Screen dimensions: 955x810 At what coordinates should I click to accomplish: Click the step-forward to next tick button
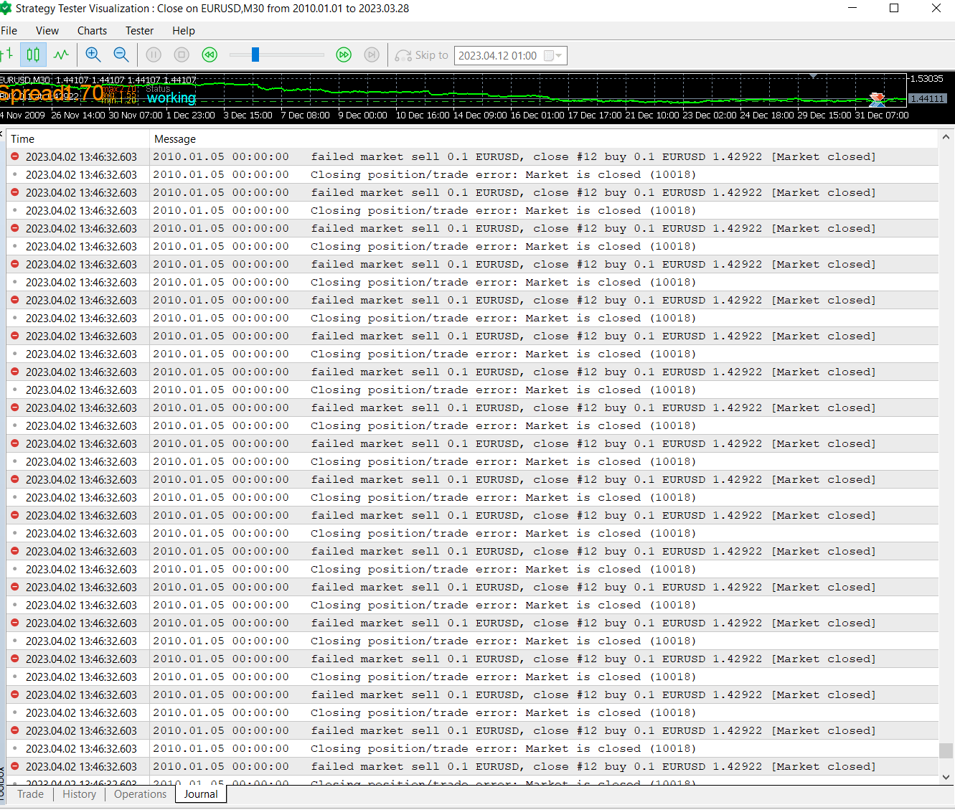372,55
